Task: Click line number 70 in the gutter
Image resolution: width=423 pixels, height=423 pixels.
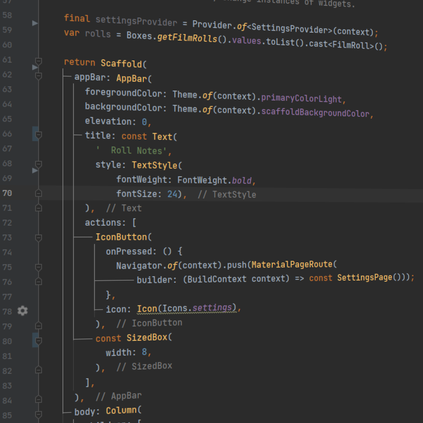Action: point(7,194)
